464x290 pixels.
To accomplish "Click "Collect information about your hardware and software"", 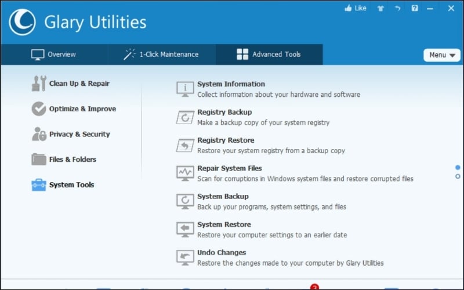I will 279,95.
